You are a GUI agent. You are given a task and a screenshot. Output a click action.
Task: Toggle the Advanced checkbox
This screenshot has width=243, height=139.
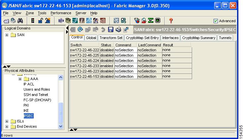point(216,21)
